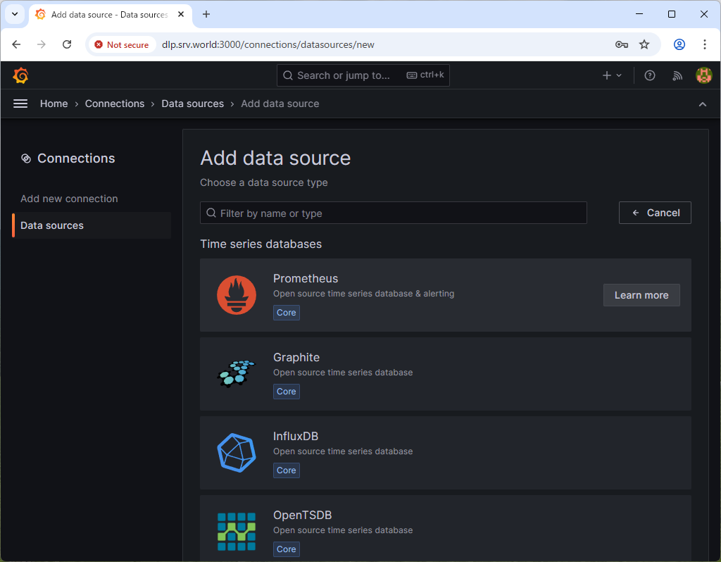The height and width of the screenshot is (562, 721).
Task: Open the hamburger navigation menu
Action: click(20, 104)
